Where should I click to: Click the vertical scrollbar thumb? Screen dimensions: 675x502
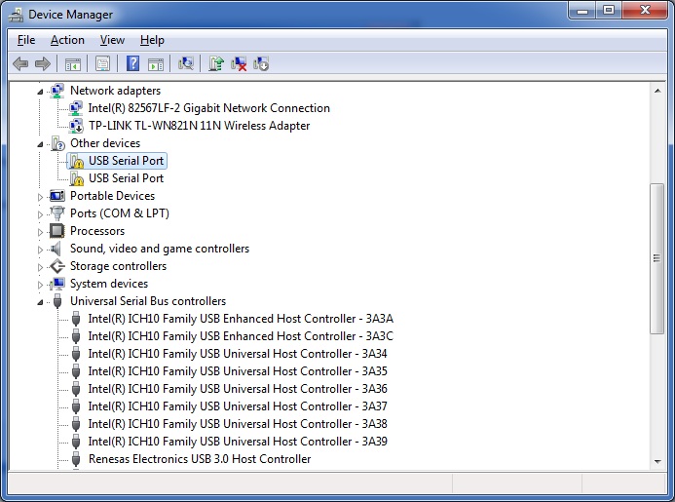pyautogui.click(x=656, y=258)
